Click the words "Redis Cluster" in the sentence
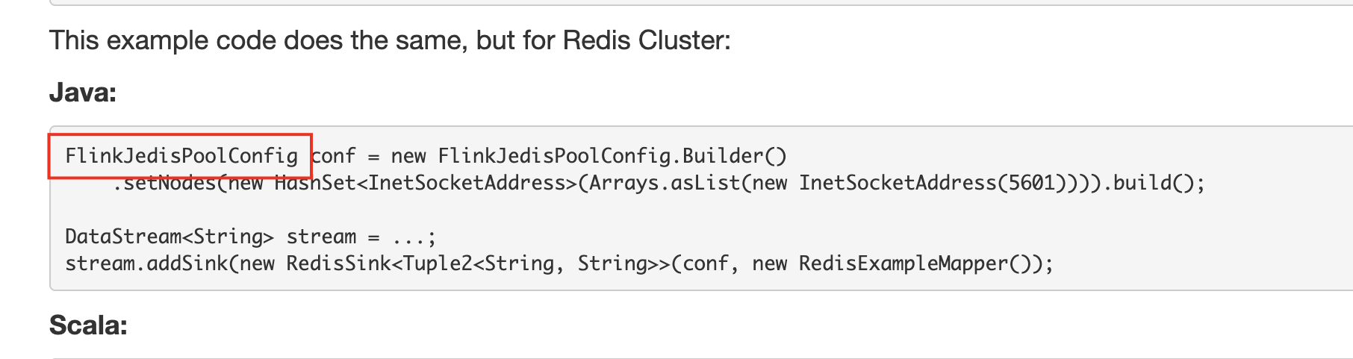Viewport: 1353px width, 359px height. [644, 40]
